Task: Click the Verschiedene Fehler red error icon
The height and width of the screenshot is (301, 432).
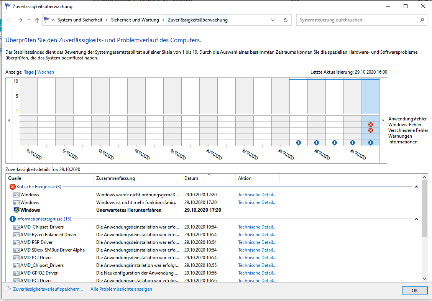Action: [371, 130]
